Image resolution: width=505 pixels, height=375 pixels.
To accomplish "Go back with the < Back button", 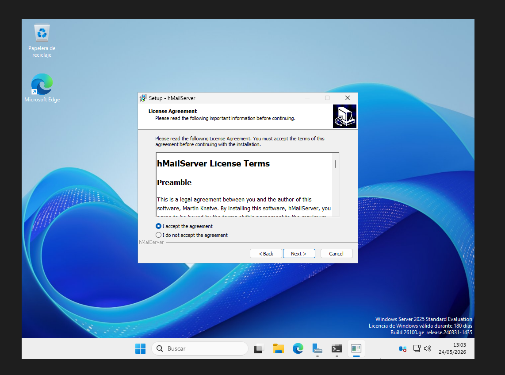I will pos(266,254).
